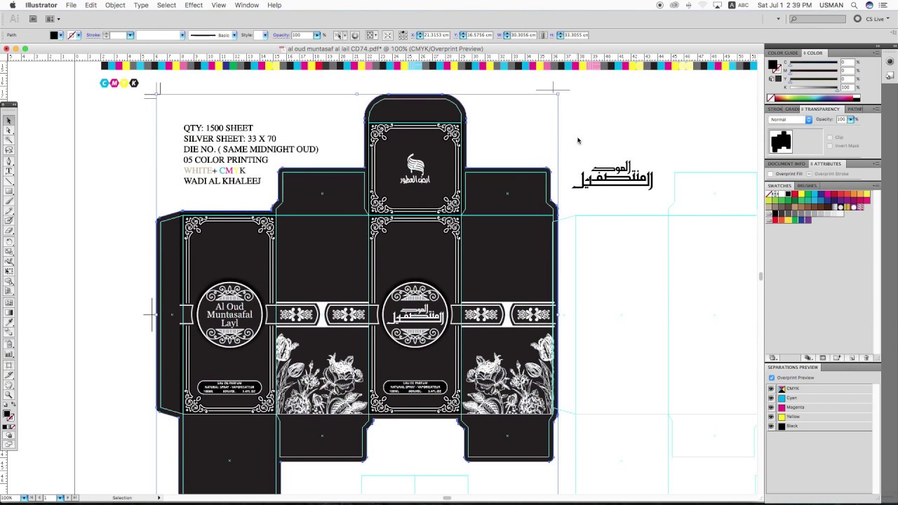Image resolution: width=898 pixels, height=505 pixels.
Task: Open the Effect menu
Action: pos(194,5)
